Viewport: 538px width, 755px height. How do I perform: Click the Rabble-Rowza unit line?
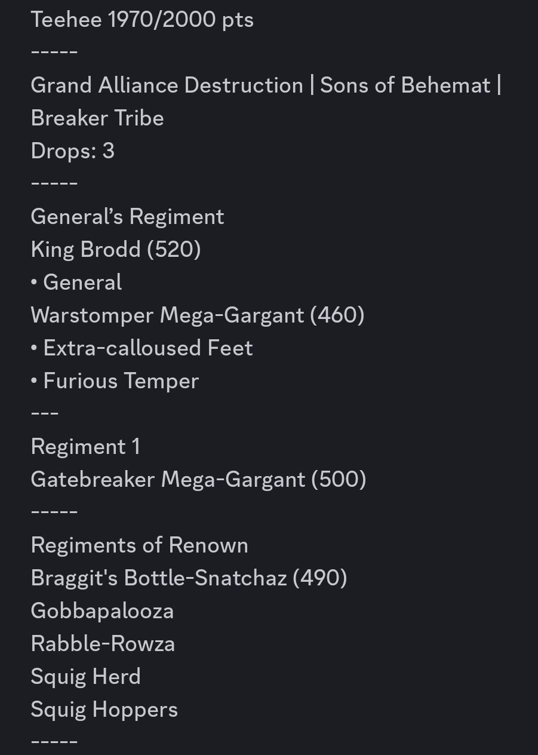(103, 644)
